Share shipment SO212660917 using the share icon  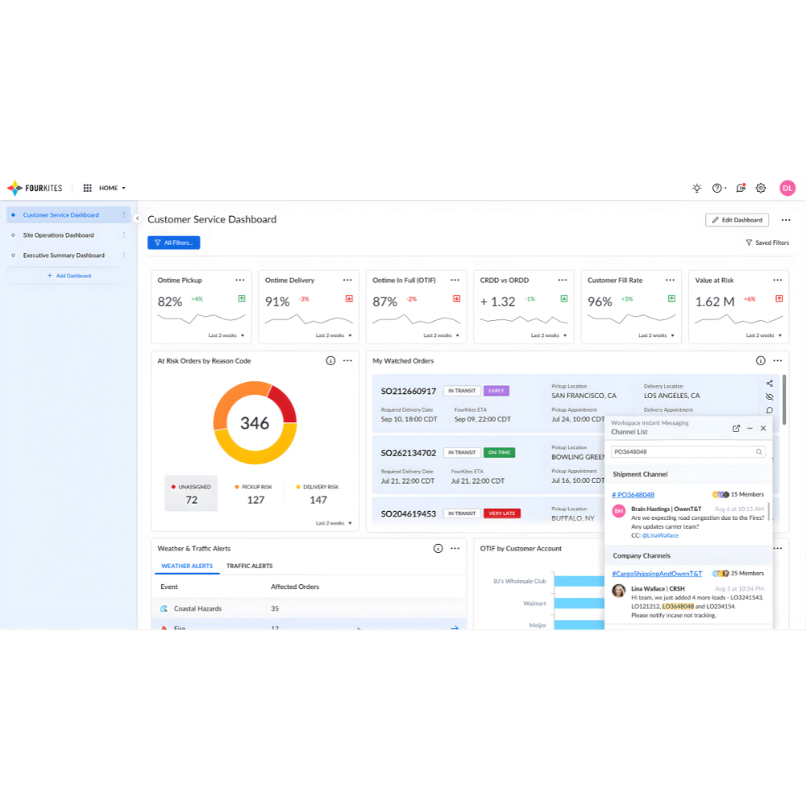point(770,384)
